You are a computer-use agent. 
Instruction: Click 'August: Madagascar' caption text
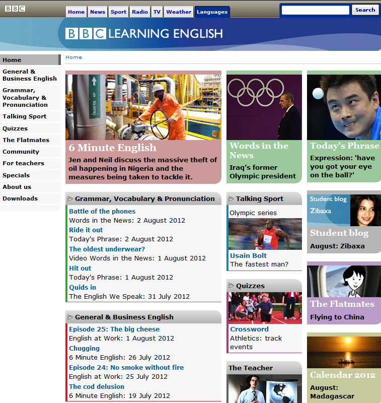[332, 392]
